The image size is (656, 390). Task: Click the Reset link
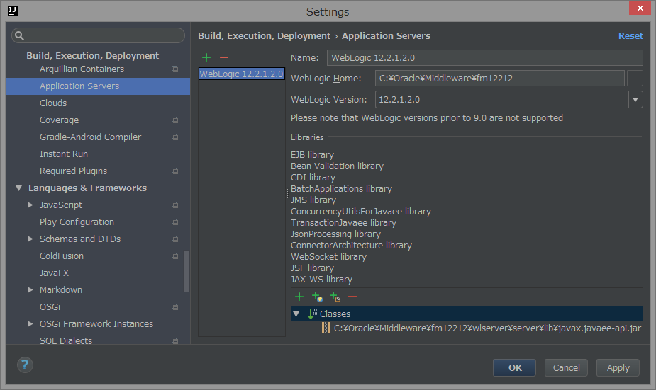[630, 35]
